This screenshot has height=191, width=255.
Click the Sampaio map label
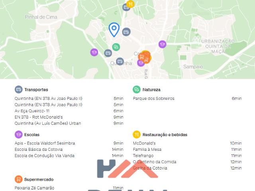193,66
